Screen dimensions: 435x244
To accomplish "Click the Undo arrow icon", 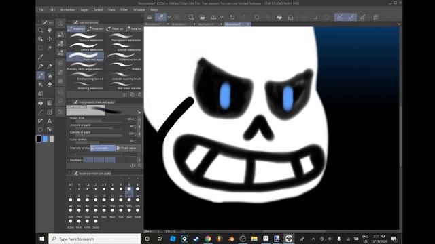I will pos(232,17).
